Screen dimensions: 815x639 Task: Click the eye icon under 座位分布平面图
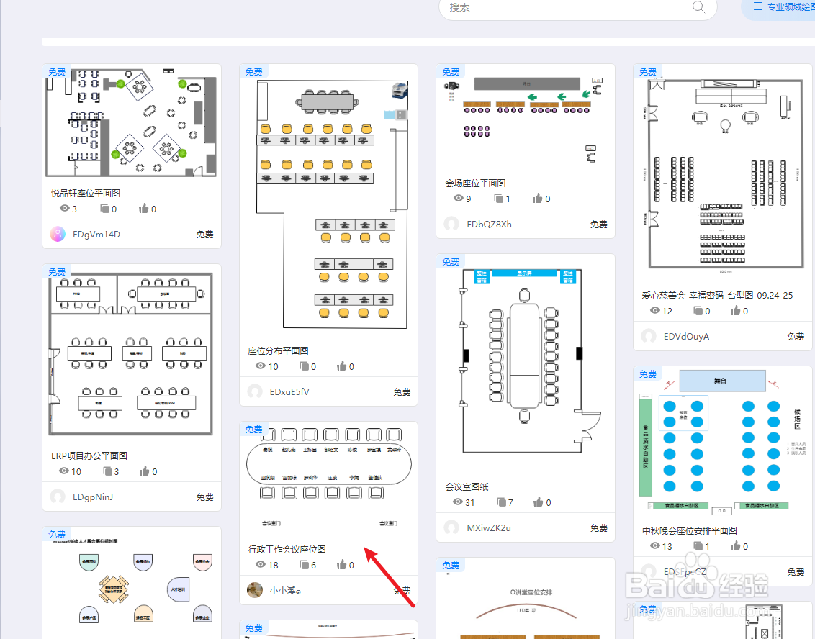261,366
